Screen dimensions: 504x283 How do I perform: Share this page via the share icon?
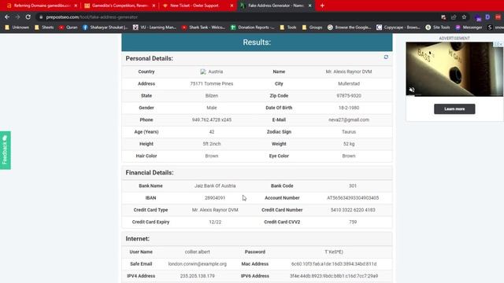(x=454, y=17)
